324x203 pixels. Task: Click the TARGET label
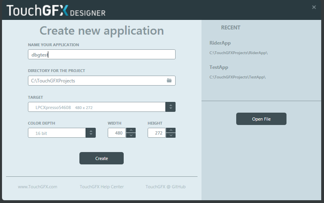point(36,97)
